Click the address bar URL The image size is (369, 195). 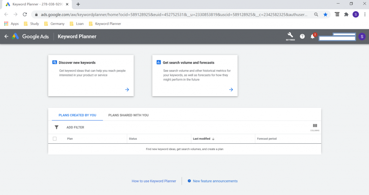tap(174, 15)
